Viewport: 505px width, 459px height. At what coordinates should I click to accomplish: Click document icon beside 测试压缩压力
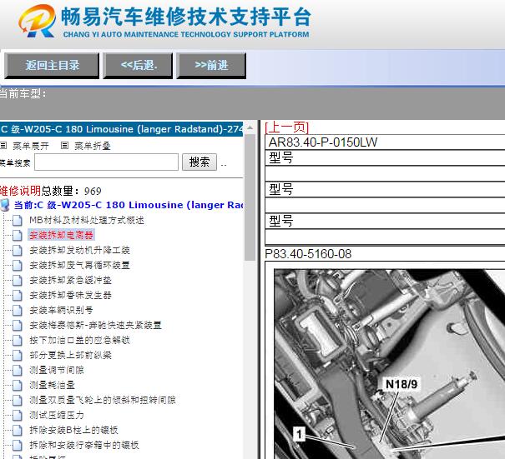(x=17, y=416)
